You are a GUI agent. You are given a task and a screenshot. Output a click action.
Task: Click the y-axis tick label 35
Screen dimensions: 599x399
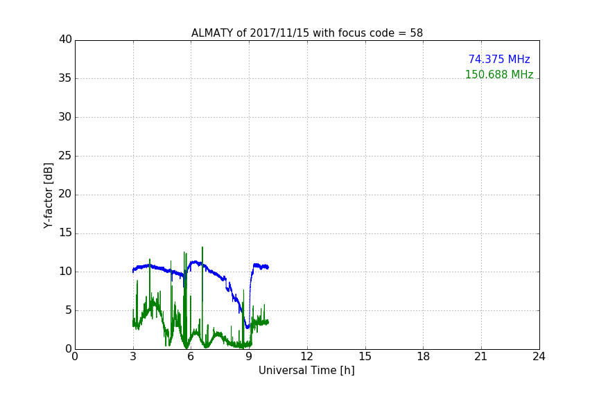tap(65, 78)
